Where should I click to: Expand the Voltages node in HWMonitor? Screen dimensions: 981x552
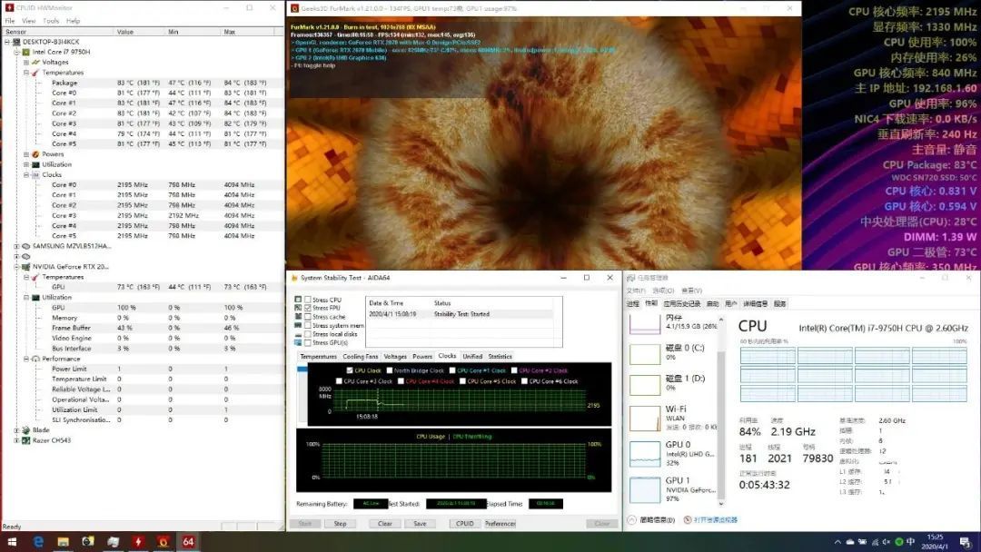[26, 63]
